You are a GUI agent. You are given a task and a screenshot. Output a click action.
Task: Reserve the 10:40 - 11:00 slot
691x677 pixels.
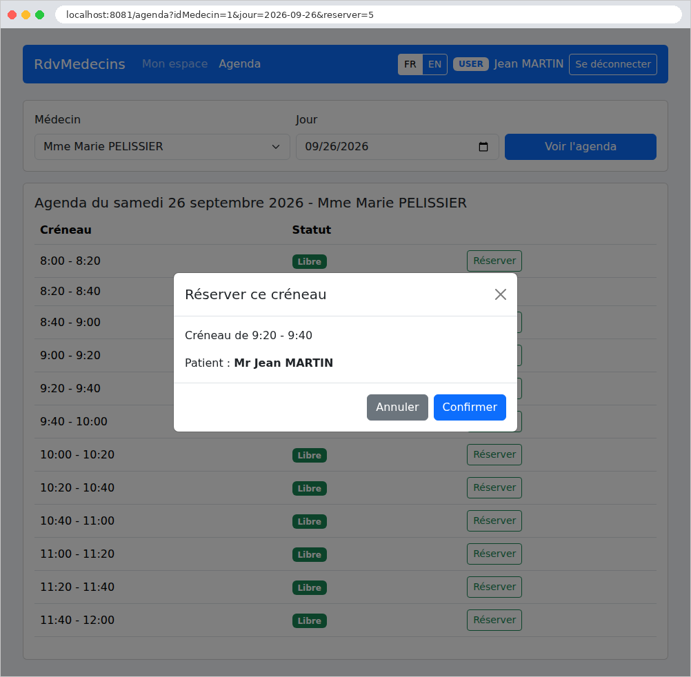tap(494, 521)
